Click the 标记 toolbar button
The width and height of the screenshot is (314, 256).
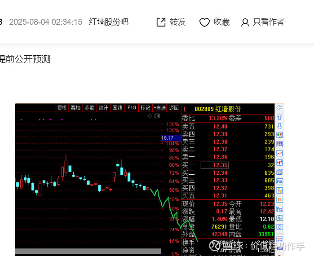(146, 108)
